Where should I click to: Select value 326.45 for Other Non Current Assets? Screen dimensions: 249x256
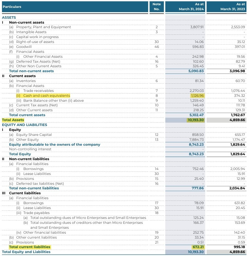coord(198,66)
